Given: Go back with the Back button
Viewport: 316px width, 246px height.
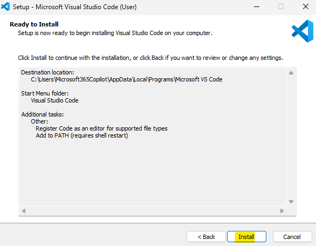Looking at the screenshot, I should [206, 236].
